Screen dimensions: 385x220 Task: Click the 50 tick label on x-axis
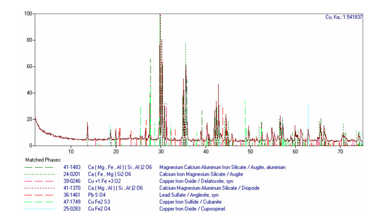pyautogui.click(x=250, y=152)
